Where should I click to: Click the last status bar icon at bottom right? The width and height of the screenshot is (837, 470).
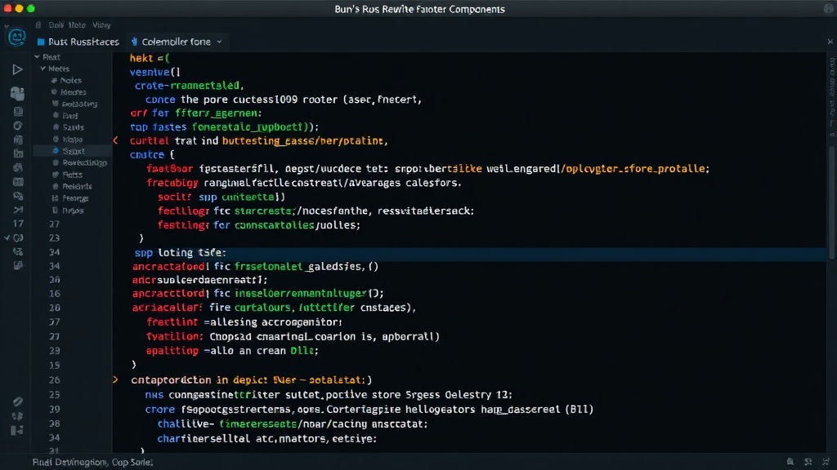(x=826, y=462)
